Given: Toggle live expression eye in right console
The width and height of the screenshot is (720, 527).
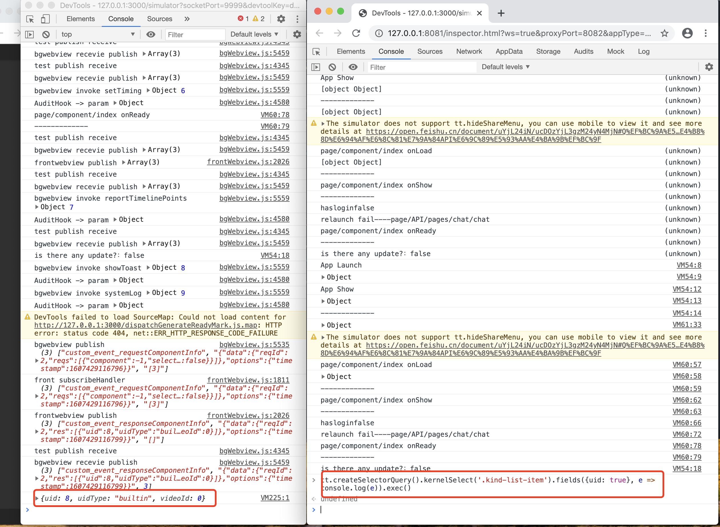Looking at the screenshot, I should (353, 67).
